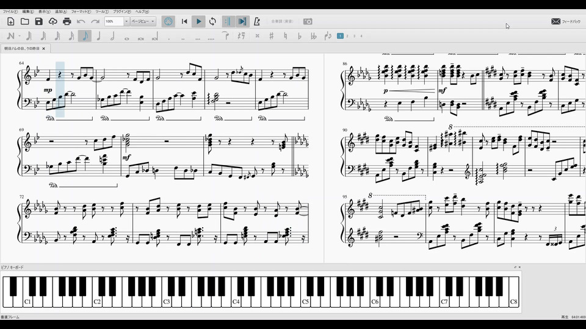Viewport: 586px width, 329px height.
Task: Open the Feedback envelope icon
Action: point(555,22)
